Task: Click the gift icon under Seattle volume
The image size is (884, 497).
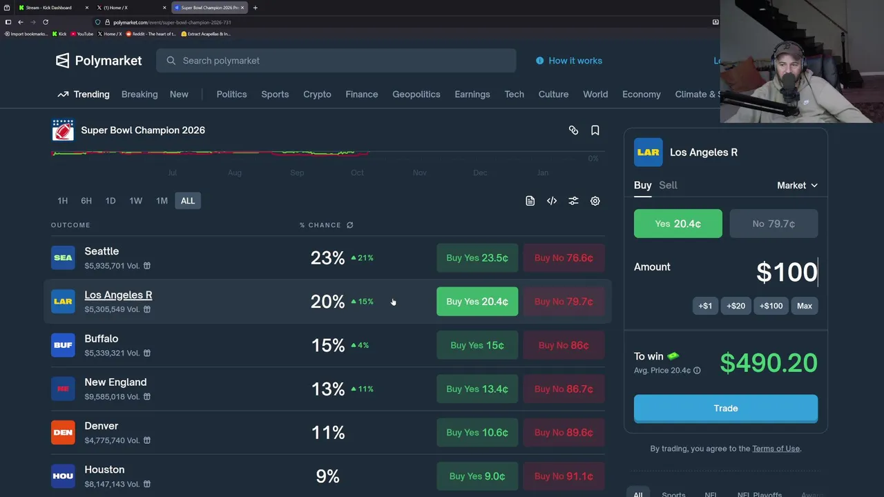Action: coord(146,266)
